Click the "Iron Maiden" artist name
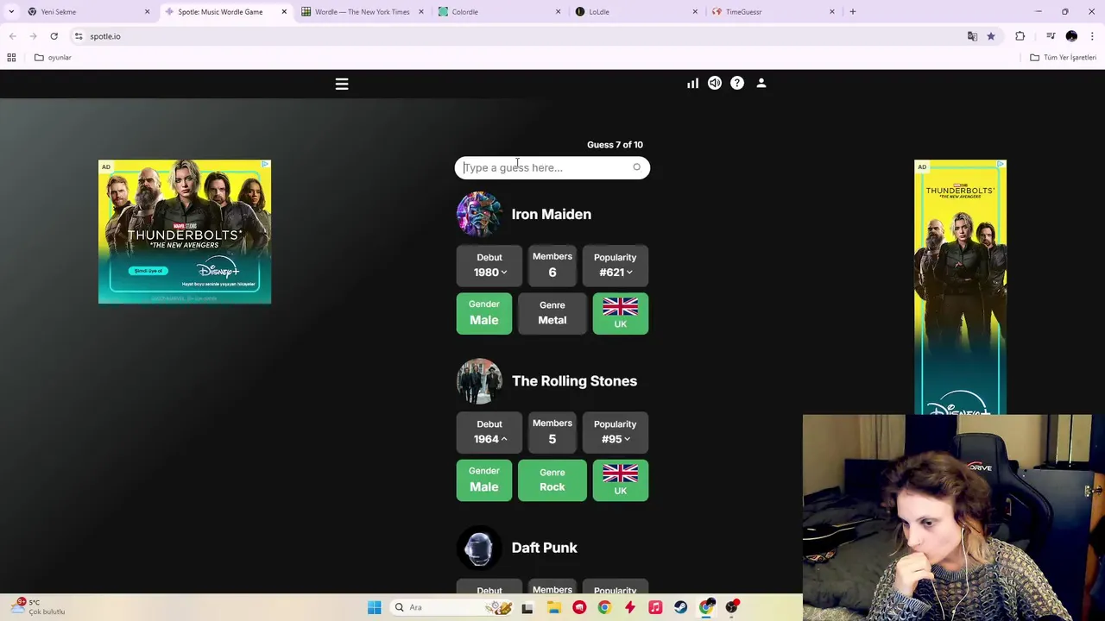 pyautogui.click(x=551, y=214)
